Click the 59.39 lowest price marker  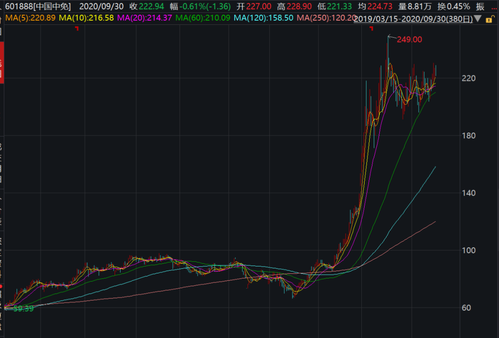point(23,309)
